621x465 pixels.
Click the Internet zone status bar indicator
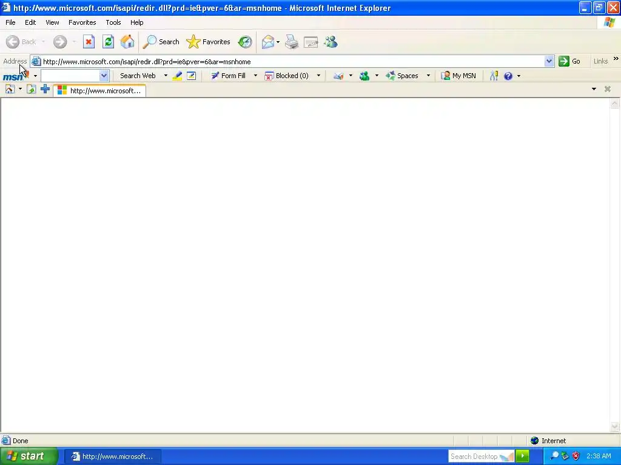point(548,441)
